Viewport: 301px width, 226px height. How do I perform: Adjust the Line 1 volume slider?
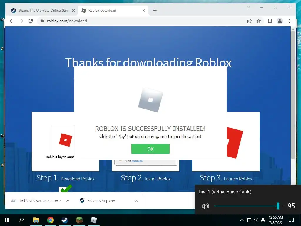coord(248,206)
